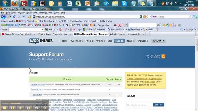Open the General Support forum link
Screen dimensions: 198x111
[x=37, y=84]
